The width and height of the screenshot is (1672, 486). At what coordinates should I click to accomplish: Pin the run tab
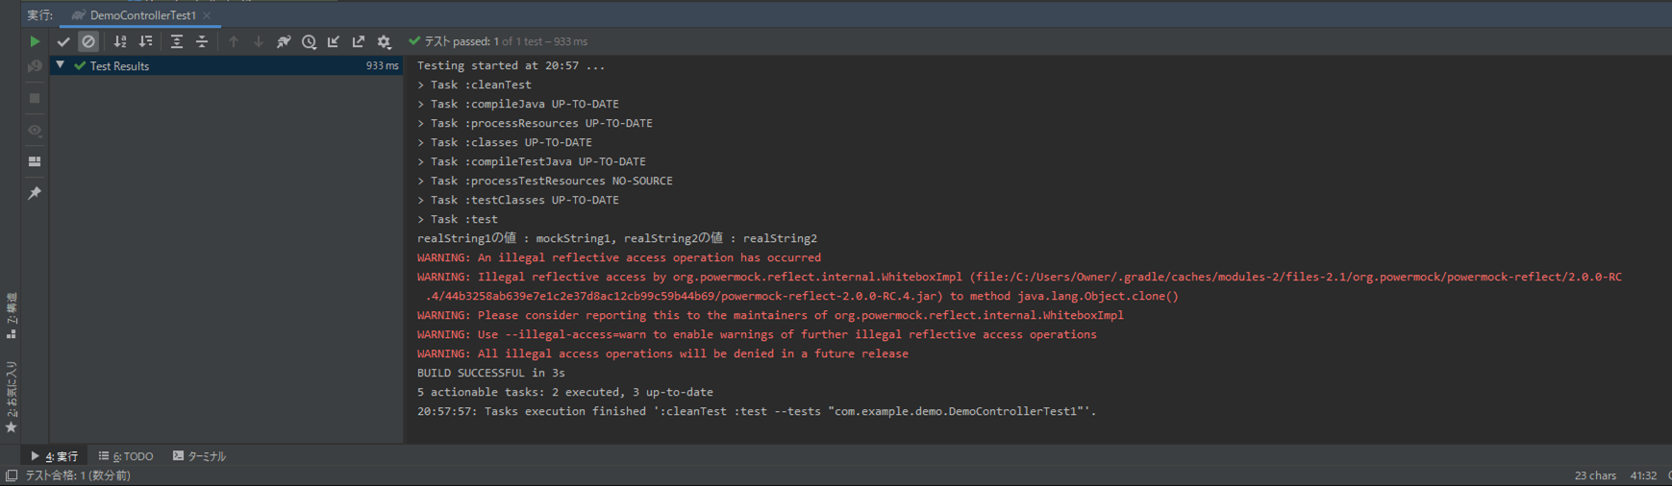click(35, 193)
